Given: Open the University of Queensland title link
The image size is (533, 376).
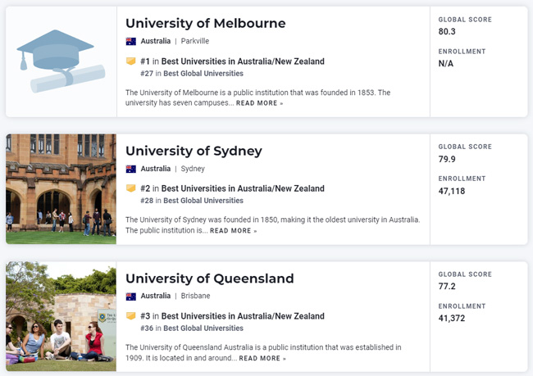Looking at the screenshot, I should pos(209,279).
